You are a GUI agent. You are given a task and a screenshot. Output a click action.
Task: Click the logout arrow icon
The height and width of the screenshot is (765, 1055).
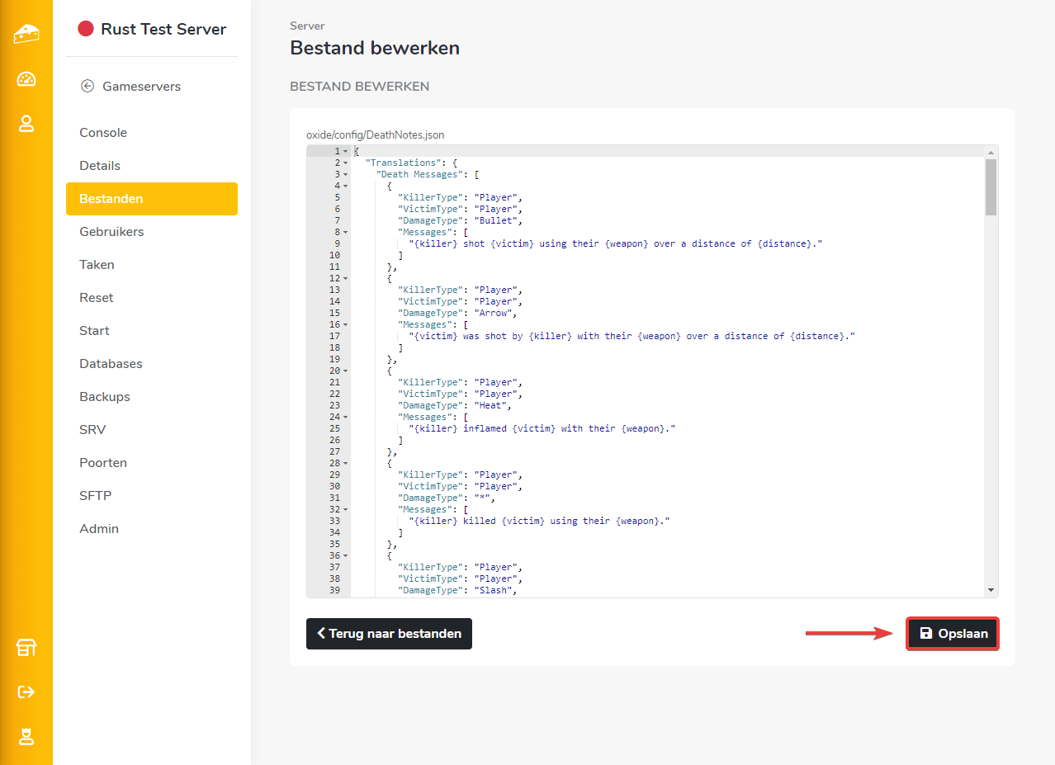[26, 692]
